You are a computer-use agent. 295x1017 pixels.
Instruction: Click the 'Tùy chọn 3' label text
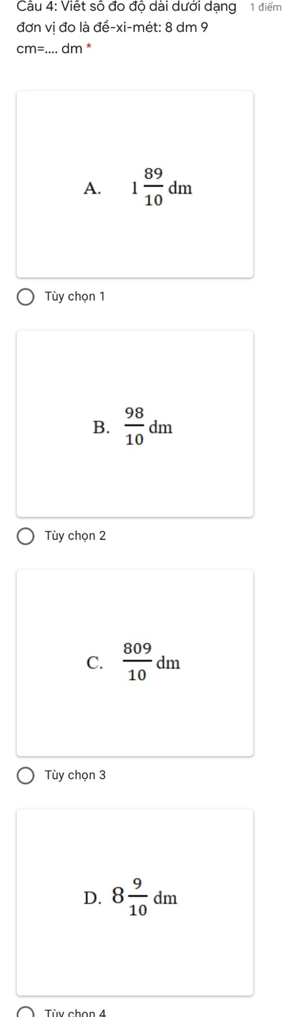click(x=75, y=775)
